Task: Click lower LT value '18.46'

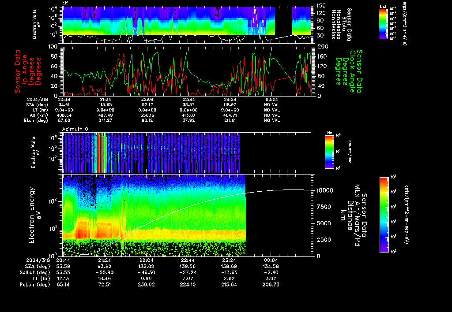Action: point(105,279)
